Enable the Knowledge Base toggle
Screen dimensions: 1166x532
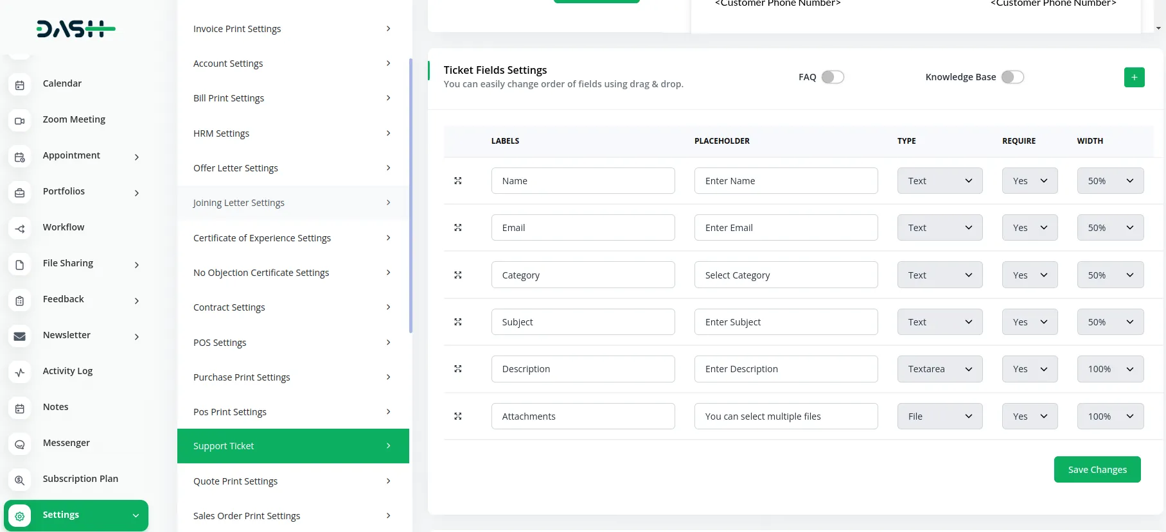click(x=1012, y=77)
